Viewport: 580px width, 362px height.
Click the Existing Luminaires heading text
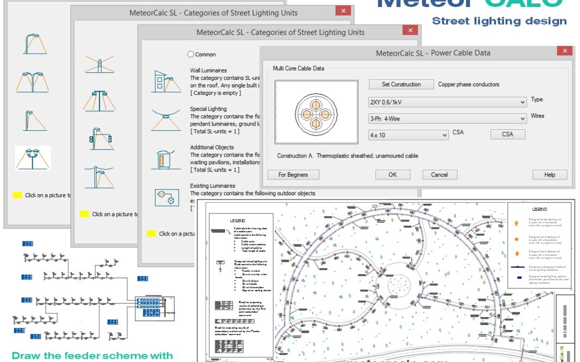click(213, 186)
